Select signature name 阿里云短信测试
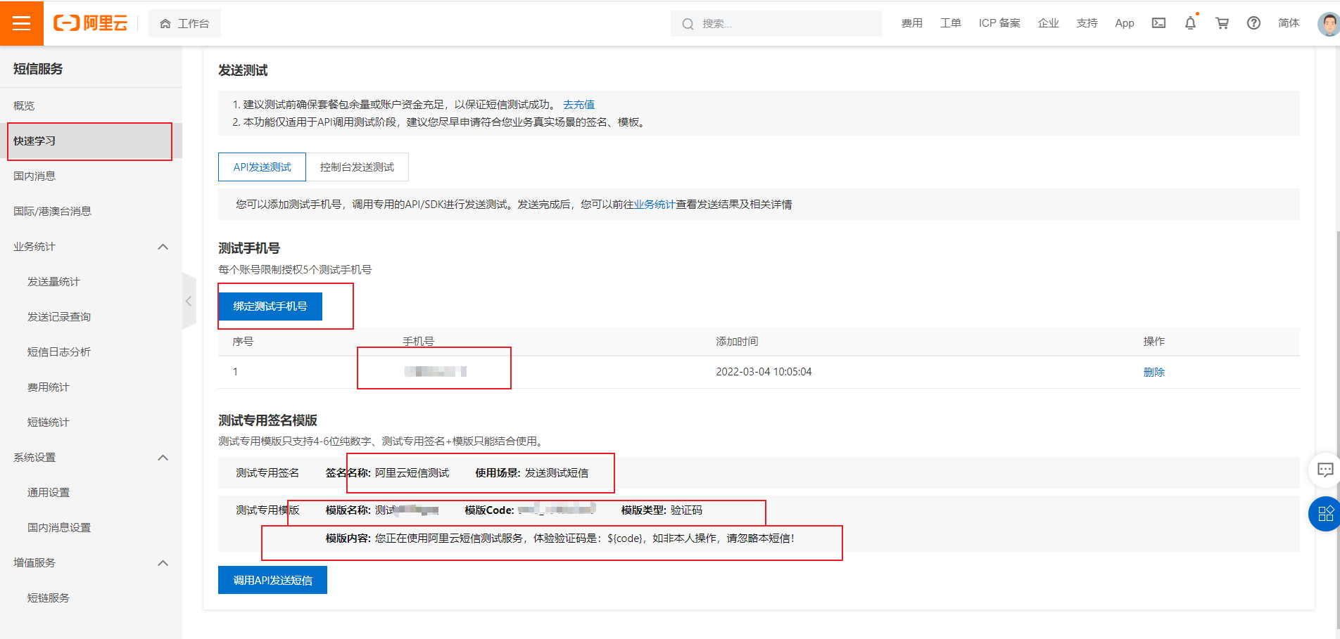The image size is (1340, 639). [x=412, y=472]
